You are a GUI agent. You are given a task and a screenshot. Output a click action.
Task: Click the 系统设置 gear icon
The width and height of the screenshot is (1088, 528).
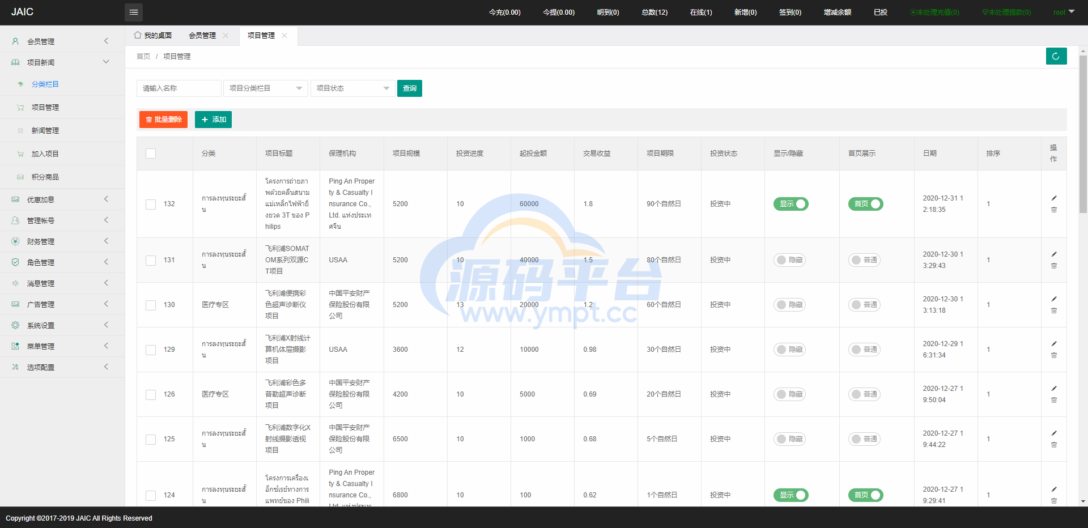(15, 325)
